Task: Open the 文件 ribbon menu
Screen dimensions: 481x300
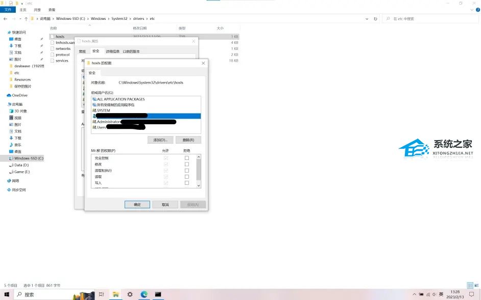Action: click(x=8, y=10)
